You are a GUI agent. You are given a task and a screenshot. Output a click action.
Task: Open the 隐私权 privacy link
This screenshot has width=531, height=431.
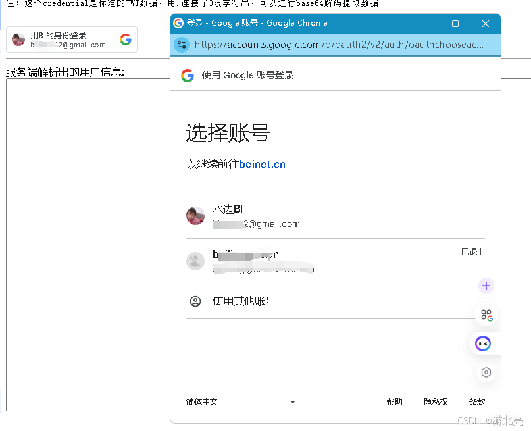(436, 402)
